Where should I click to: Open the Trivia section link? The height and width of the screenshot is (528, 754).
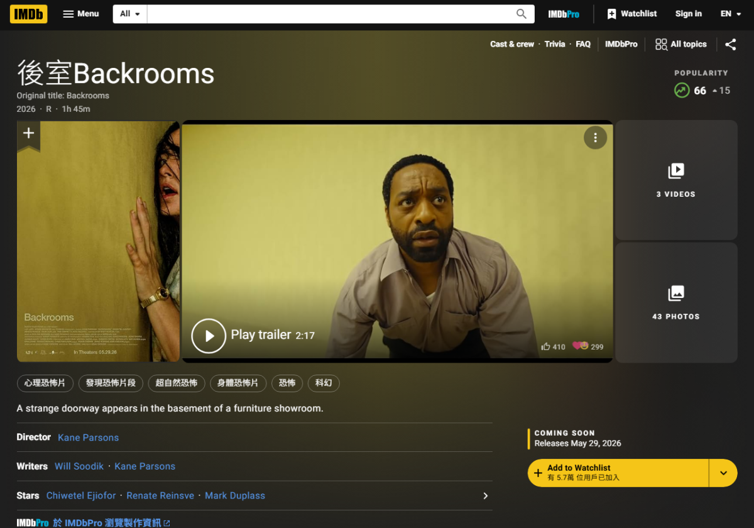pos(555,44)
